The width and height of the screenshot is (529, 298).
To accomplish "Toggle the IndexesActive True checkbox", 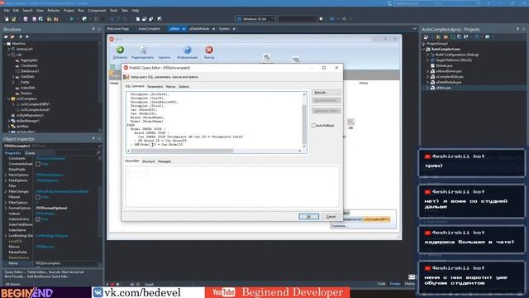I will [x=38, y=219].
